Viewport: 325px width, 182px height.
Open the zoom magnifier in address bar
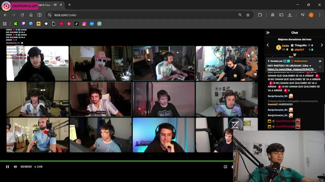(x=240, y=15)
